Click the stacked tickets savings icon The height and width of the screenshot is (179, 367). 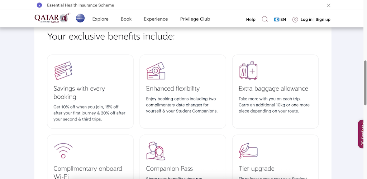[63, 71]
